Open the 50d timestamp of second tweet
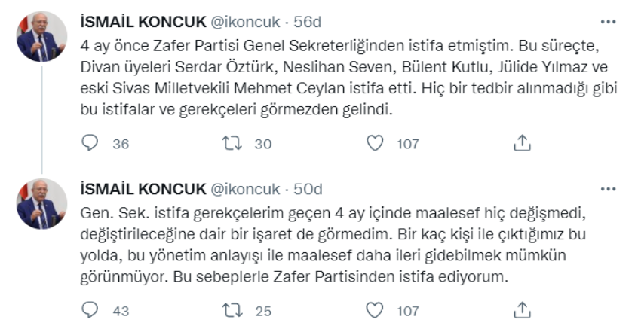 (309, 189)
